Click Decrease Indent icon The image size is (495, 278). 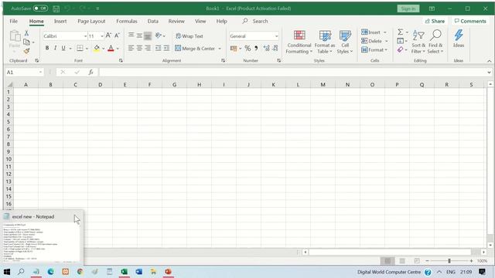(x=158, y=48)
